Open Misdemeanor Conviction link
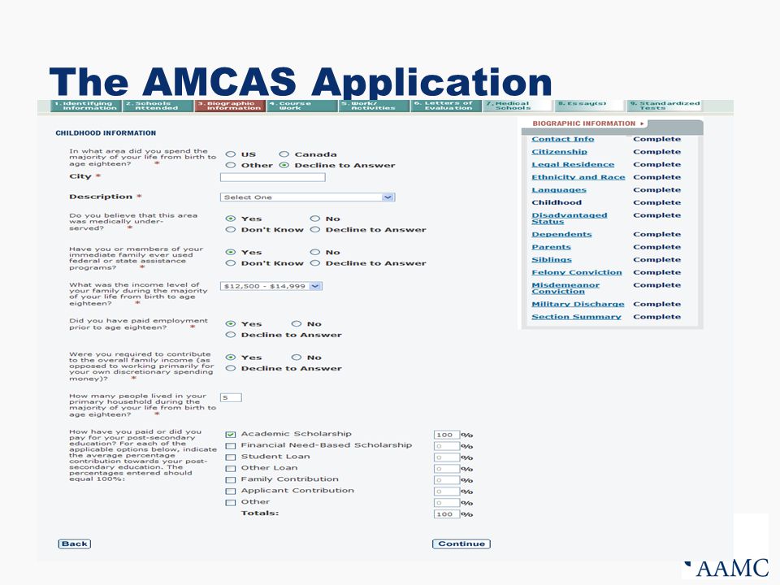 click(565, 288)
